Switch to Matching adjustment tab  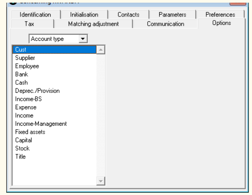pyautogui.click(x=93, y=24)
